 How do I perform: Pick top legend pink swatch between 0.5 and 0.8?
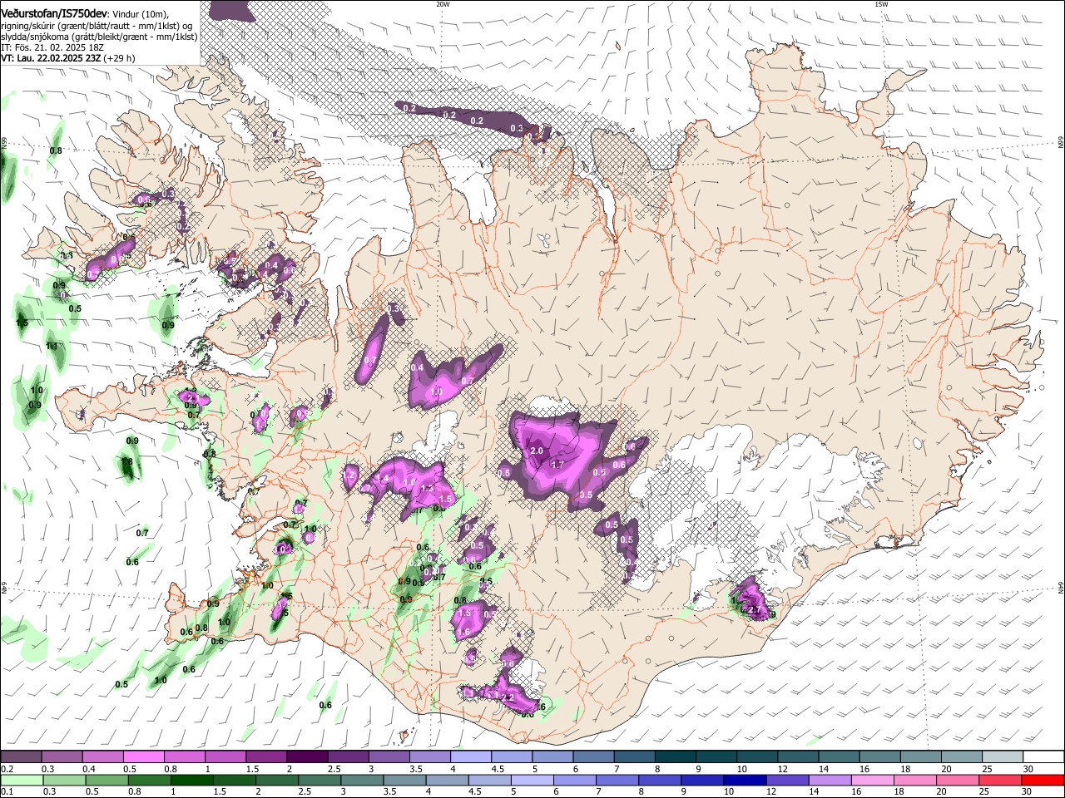tap(143, 756)
